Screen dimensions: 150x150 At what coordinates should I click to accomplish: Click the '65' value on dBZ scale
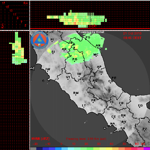point(143,144)
